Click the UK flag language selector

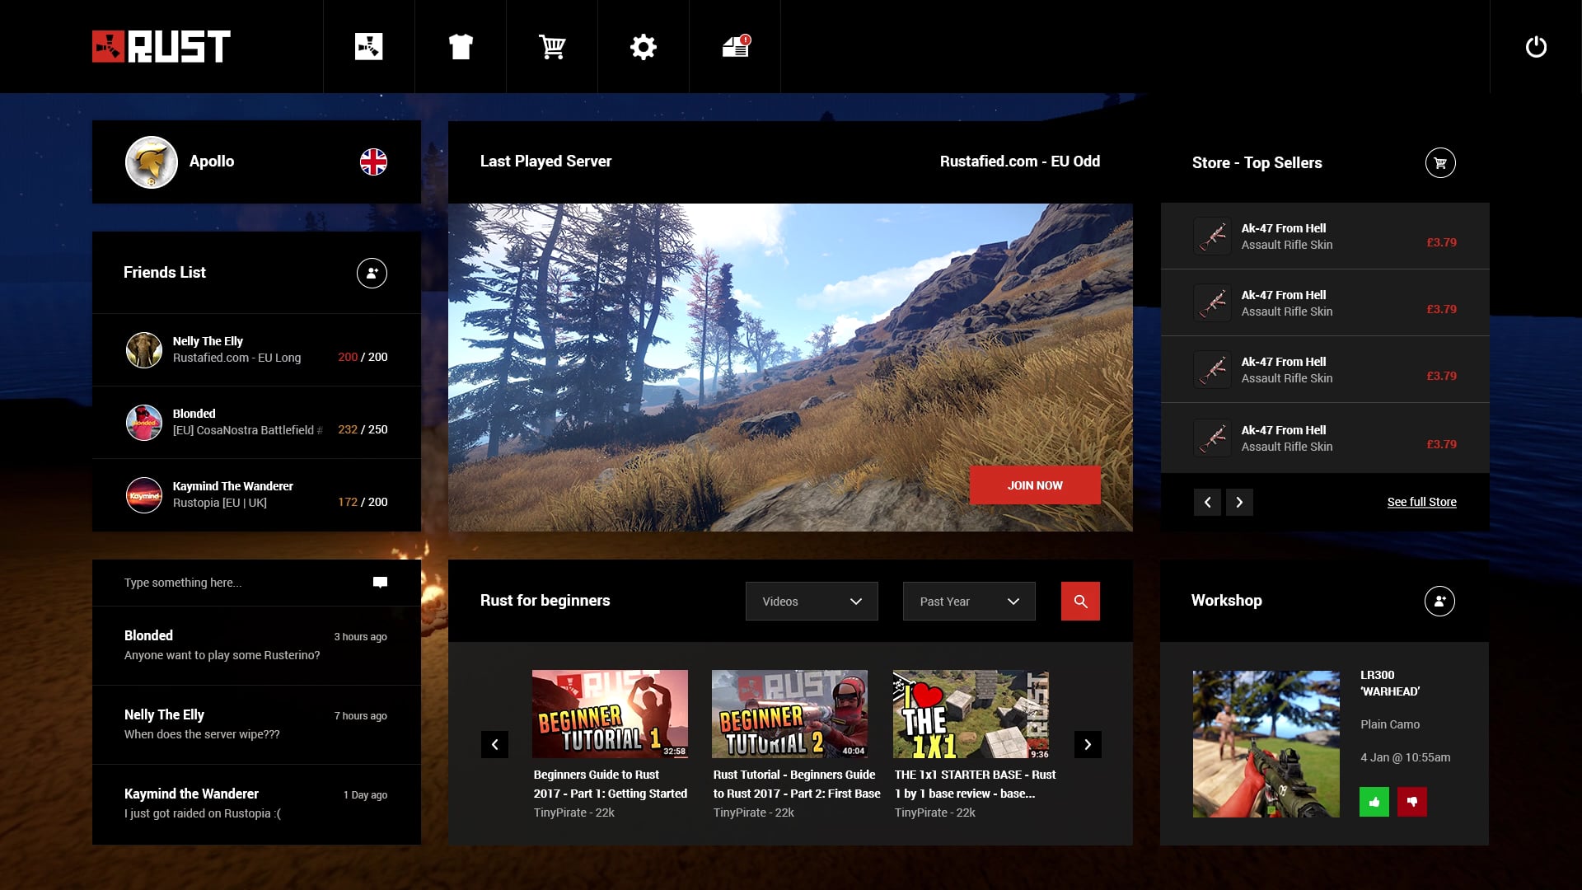373,162
